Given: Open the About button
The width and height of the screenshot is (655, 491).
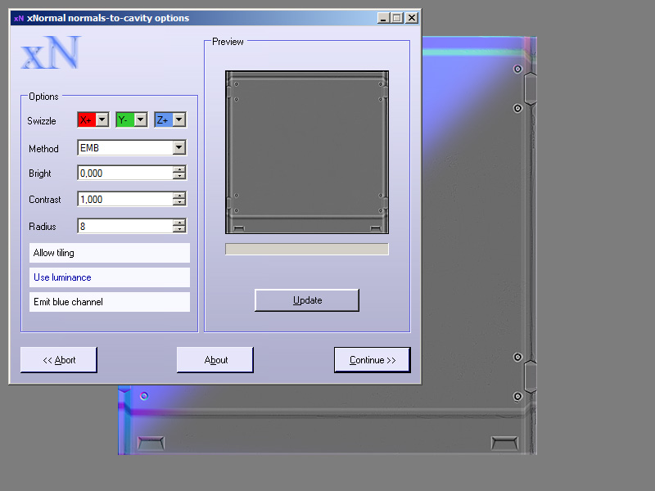Looking at the screenshot, I should [215, 360].
